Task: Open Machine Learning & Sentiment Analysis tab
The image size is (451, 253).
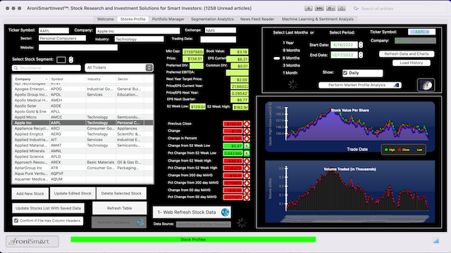Action: coord(318,19)
